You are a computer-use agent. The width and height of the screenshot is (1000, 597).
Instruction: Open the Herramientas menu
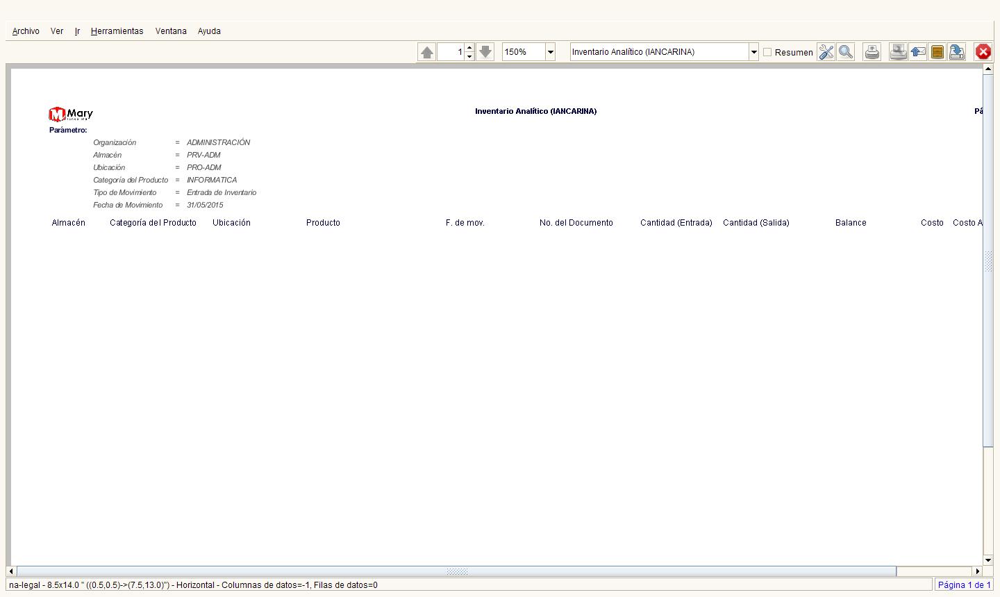tap(117, 31)
